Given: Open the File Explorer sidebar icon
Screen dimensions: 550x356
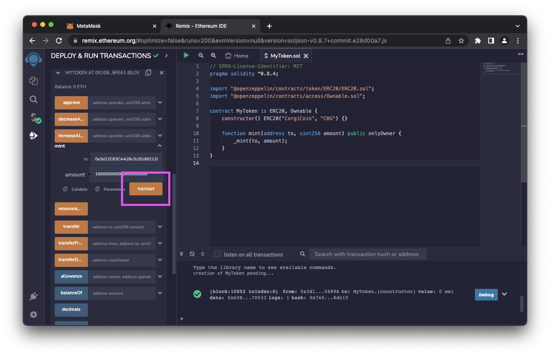Looking at the screenshot, I should [x=34, y=81].
